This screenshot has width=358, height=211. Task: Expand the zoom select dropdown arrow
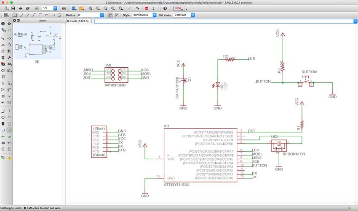point(123,9)
